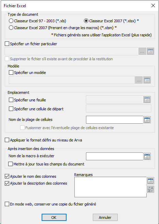The image size is (159, 224).
Task: Click inside the Remarques text area
Action: tap(111, 187)
